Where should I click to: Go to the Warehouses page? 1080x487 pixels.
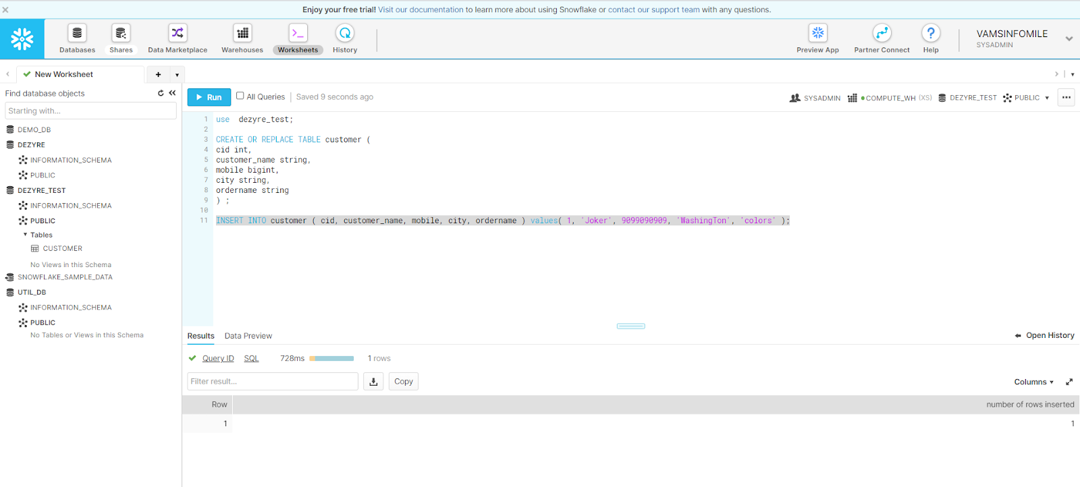[x=242, y=34]
